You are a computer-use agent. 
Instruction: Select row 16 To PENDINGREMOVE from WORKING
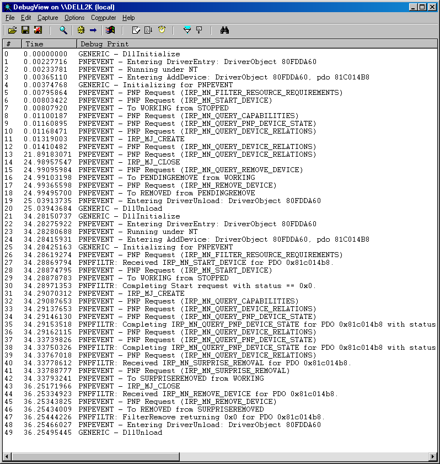[x=220, y=178]
